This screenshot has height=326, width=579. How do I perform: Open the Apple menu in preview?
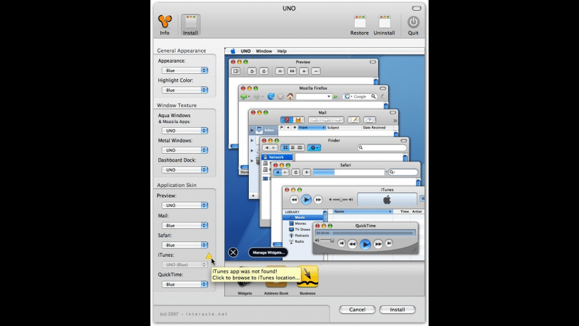click(233, 51)
